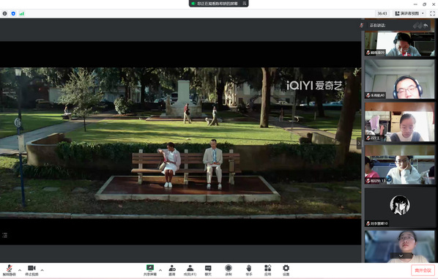Viewport: 438px width, 279px height.
Task: Select the anime avatar participant thumbnail
Action: tap(400, 207)
